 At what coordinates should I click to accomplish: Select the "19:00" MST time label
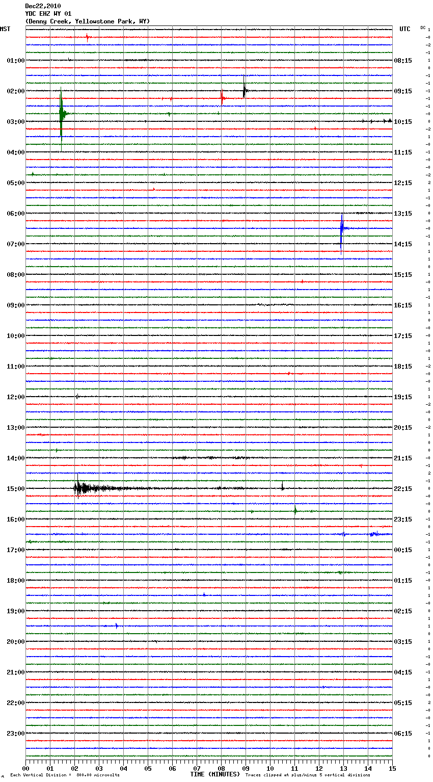click(15, 611)
